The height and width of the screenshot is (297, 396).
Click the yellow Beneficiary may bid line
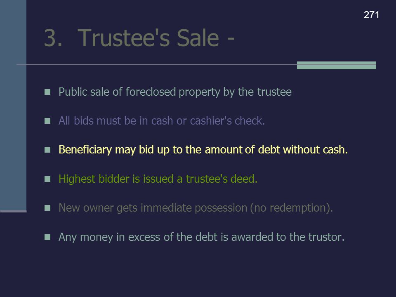click(203, 150)
